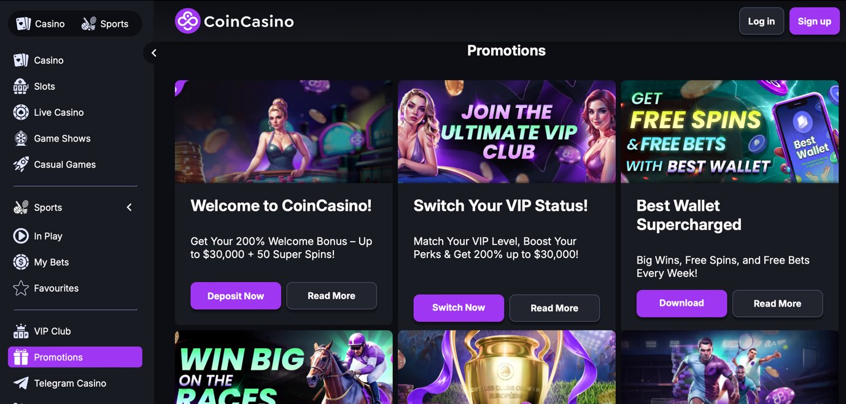Select the Slots icon in the sidebar
The height and width of the screenshot is (404, 846).
point(20,86)
